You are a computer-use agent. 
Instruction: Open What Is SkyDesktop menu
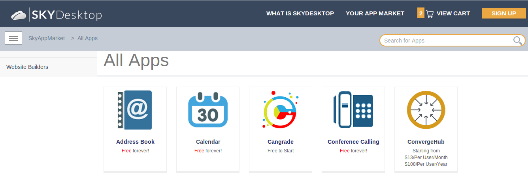click(300, 13)
